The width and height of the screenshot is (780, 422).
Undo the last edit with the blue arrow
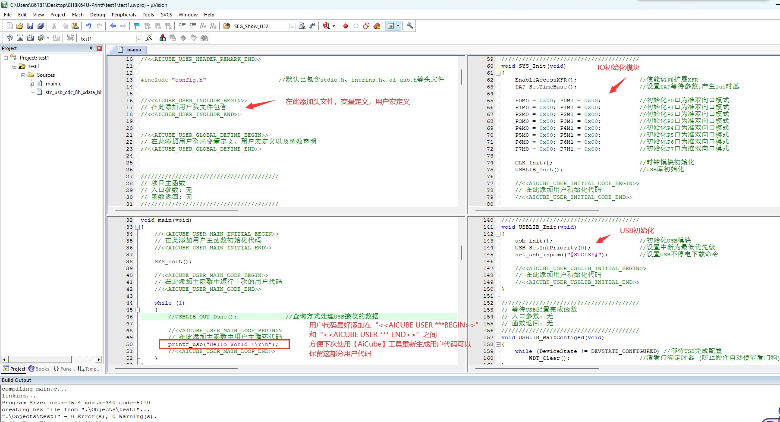pyautogui.click(x=88, y=26)
